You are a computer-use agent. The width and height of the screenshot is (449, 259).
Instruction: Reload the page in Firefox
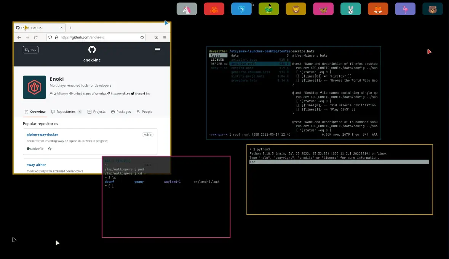coord(36,38)
